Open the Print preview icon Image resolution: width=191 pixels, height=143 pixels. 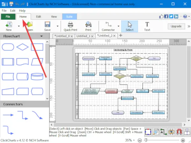click(88, 24)
